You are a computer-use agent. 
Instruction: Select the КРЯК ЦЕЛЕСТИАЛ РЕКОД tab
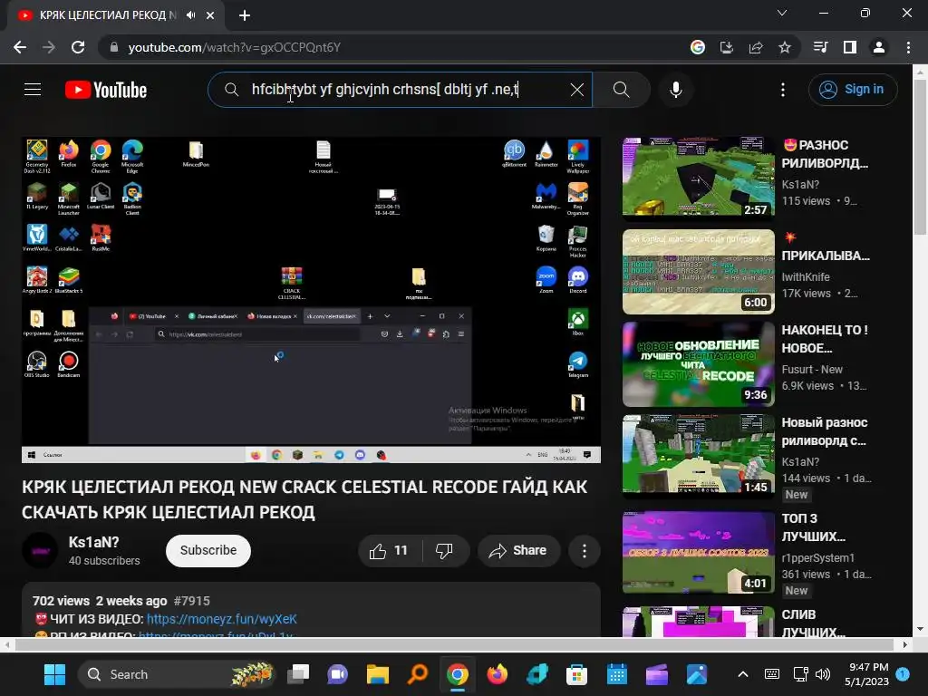(108, 15)
